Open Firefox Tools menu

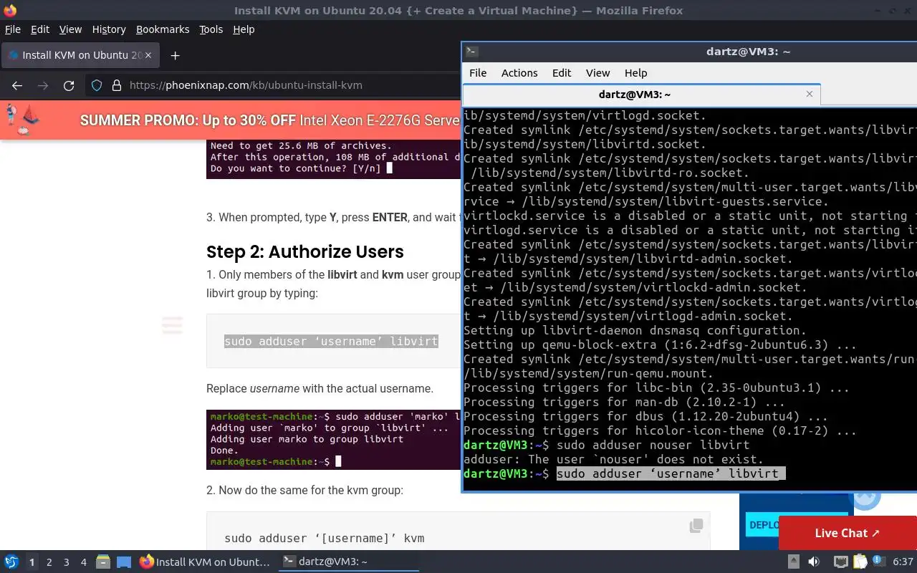click(211, 29)
